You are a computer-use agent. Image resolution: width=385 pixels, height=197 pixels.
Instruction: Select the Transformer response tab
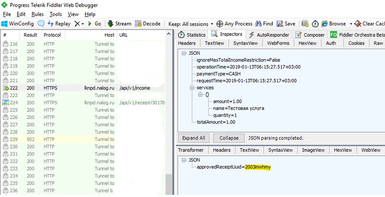click(x=191, y=150)
